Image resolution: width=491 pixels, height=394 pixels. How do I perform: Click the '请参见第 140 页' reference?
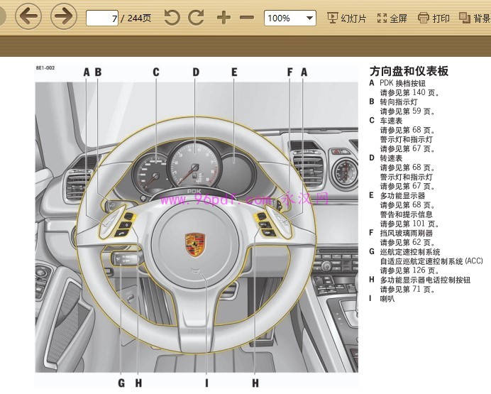[x=410, y=93]
